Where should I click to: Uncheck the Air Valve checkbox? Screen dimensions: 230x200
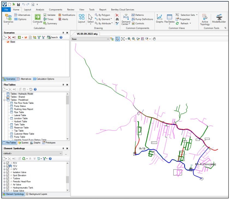[7, 184]
